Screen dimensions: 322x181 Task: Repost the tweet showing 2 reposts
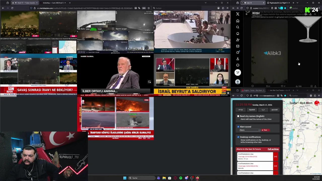(x=268, y=86)
